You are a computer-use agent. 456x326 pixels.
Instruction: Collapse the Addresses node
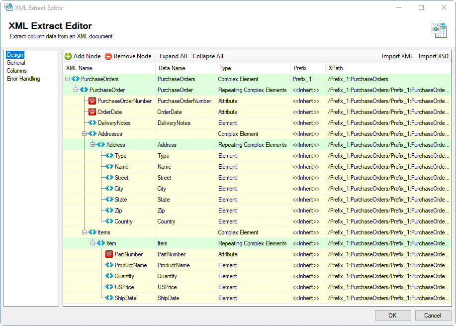85,133
